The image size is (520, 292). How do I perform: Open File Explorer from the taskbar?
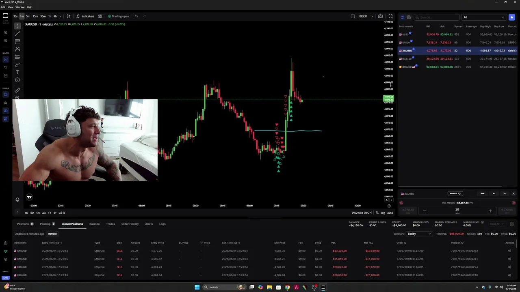(x=269, y=287)
